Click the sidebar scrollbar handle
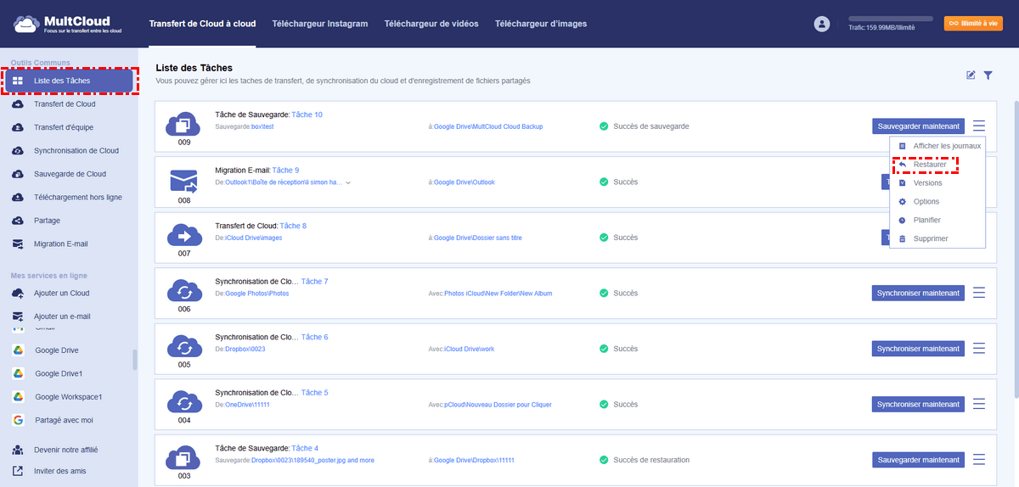Screen dimensions: 1019x487 click(134, 360)
